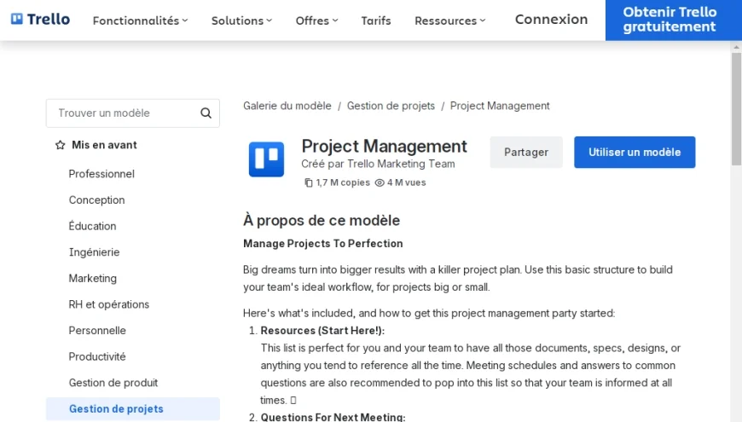Open the Connexion link
Image resolution: width=742 pixels, height=422 pixels.
click(x=551, y=20)
